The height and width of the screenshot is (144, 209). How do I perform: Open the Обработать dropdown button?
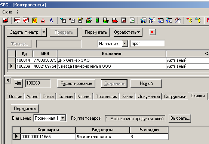(x=128, y=32)
